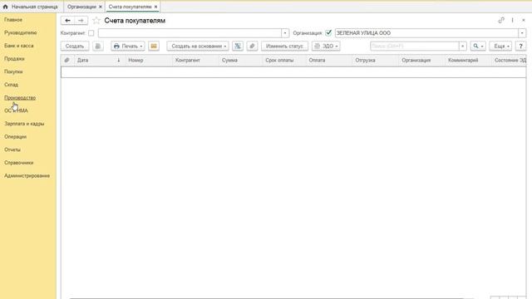
Task: Open Создать на основании dropdown
Action: pos(198,47)
